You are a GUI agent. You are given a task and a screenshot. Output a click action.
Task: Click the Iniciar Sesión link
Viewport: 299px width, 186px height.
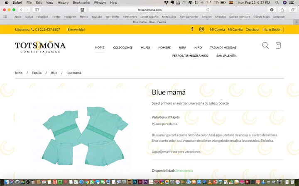272,29
